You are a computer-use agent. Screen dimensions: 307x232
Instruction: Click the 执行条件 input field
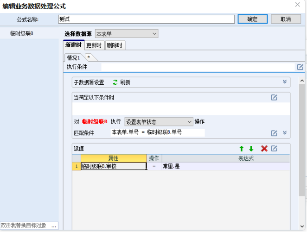coord(198,67)
